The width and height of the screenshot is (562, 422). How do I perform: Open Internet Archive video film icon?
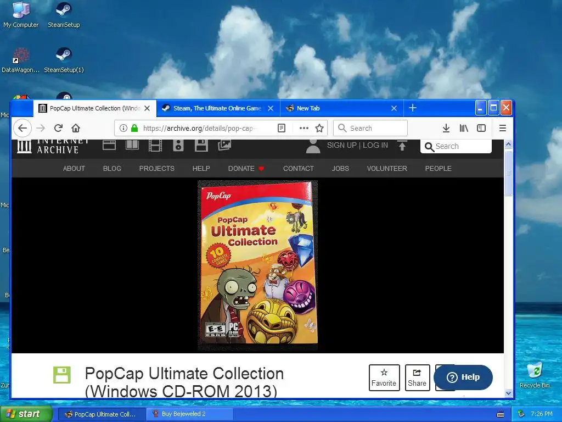(155, 145)
